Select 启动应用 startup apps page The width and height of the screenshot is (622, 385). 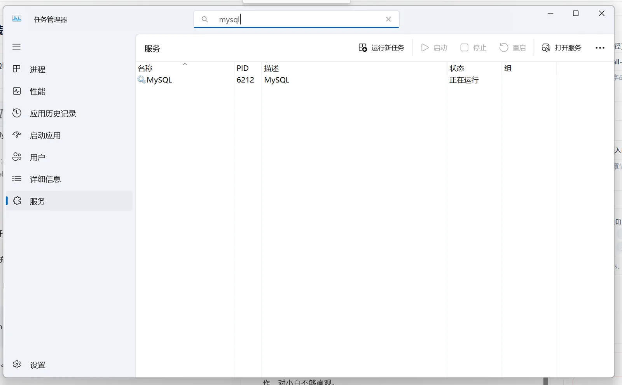click(x=69, y=135)
